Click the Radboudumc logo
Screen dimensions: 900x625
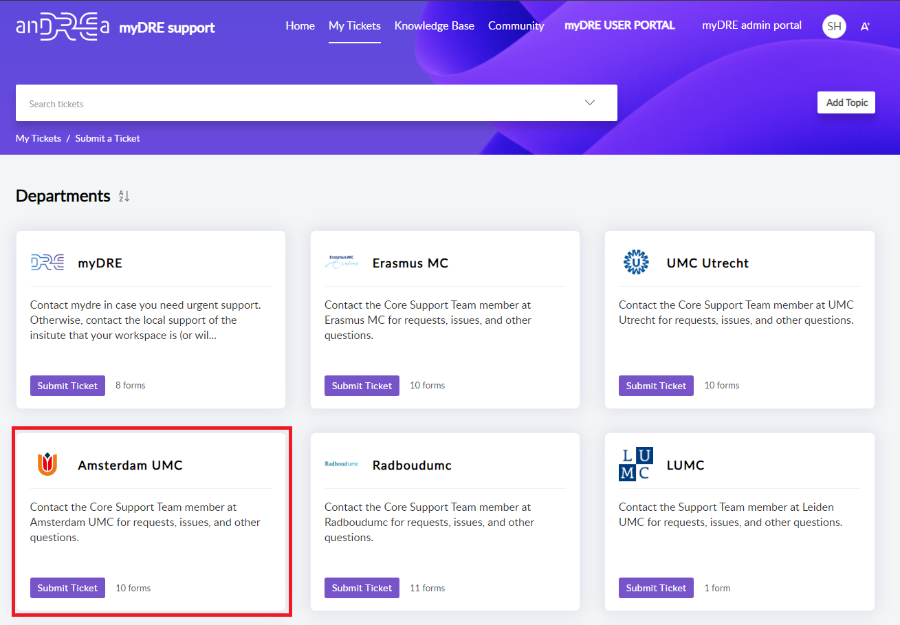342,464
